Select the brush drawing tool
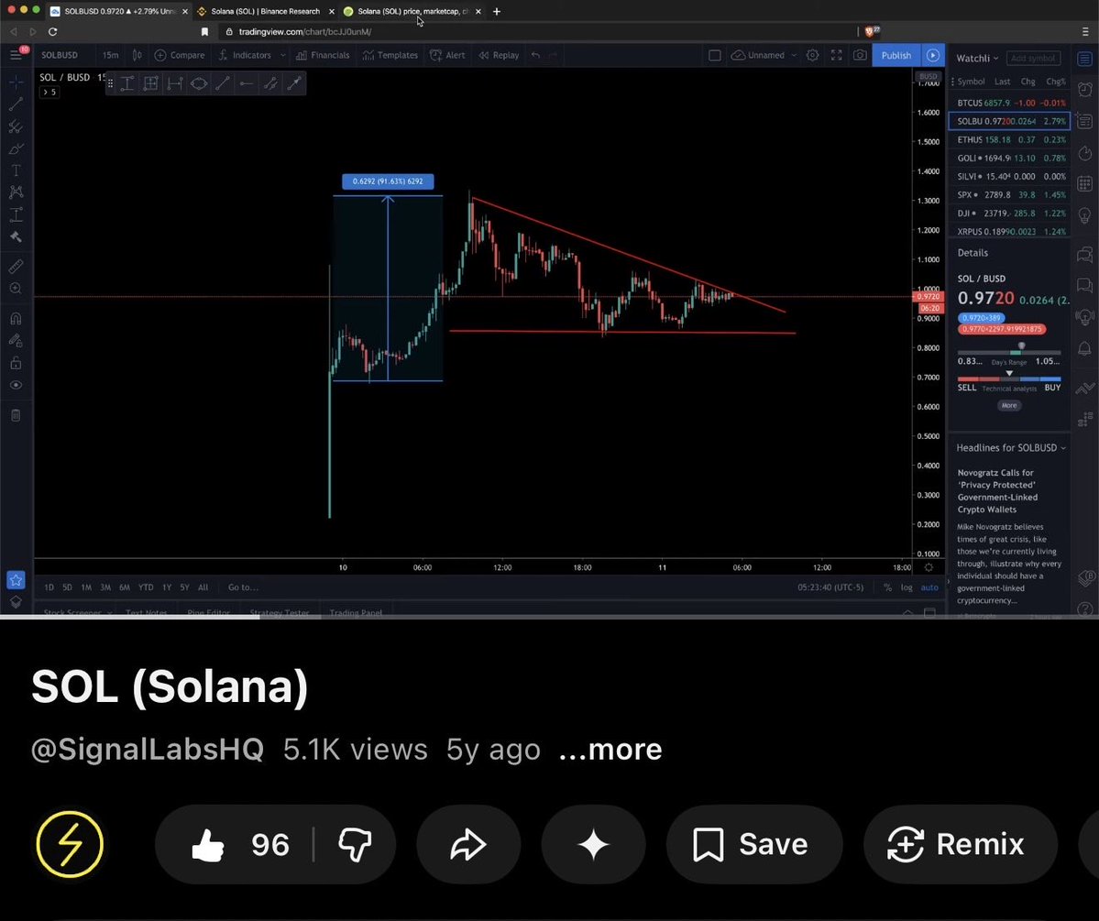Viewport: 1099px width, 921px height. coord(16,148)
